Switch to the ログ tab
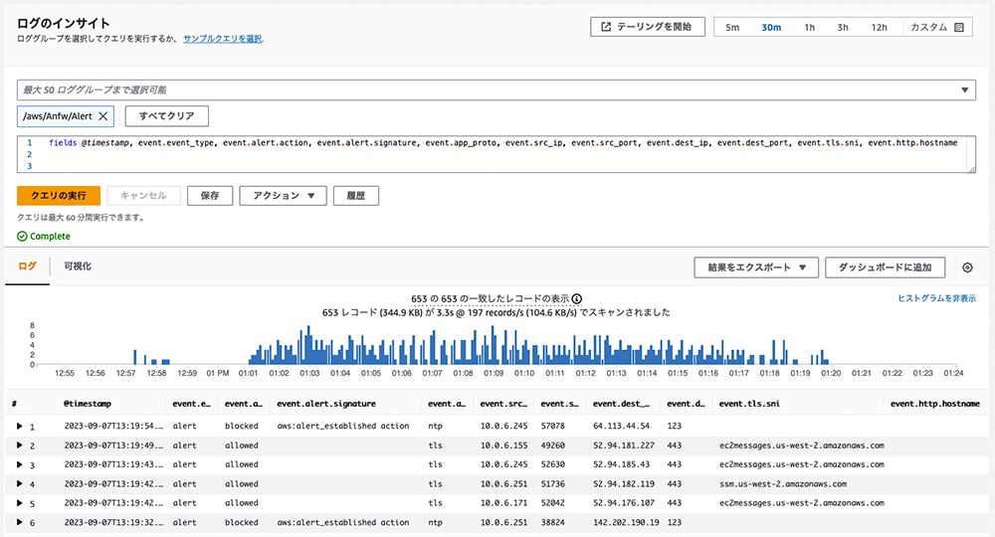This screenshot has height=537, width=995. [27, 267]
